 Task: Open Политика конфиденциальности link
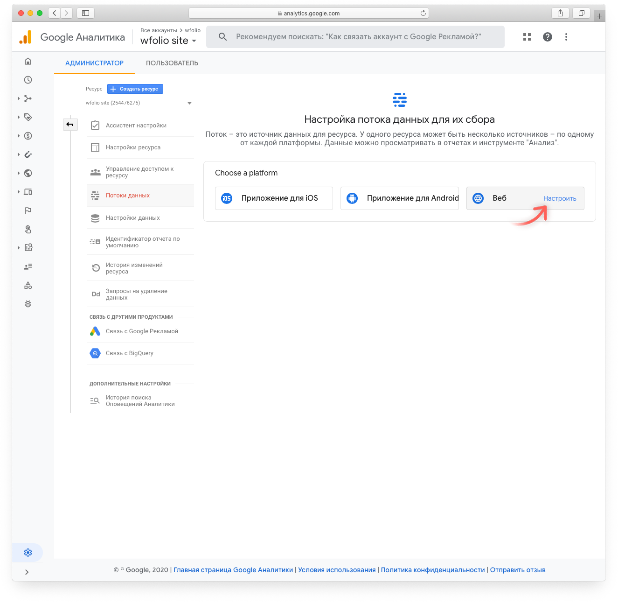(433, 570)
